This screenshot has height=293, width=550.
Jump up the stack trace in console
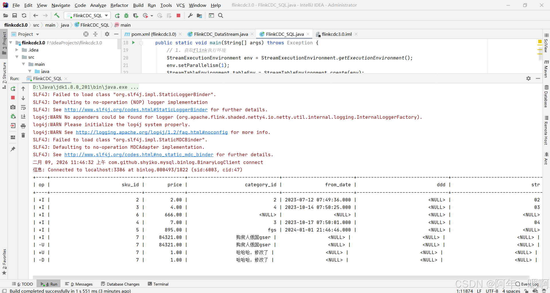(23, 89)
